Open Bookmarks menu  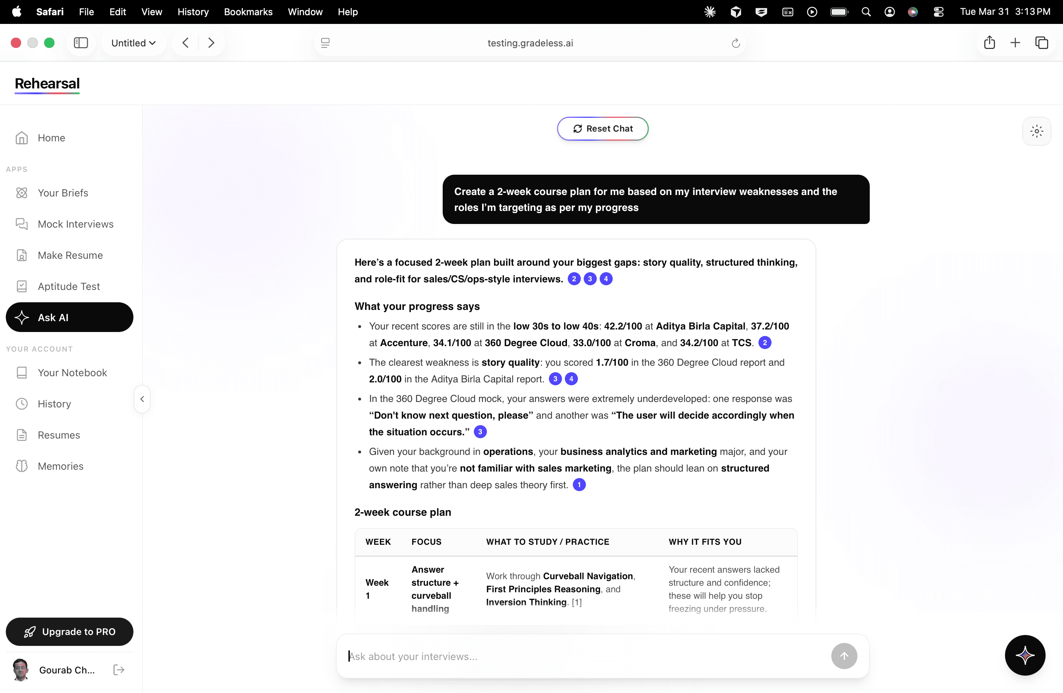[248, 12]
